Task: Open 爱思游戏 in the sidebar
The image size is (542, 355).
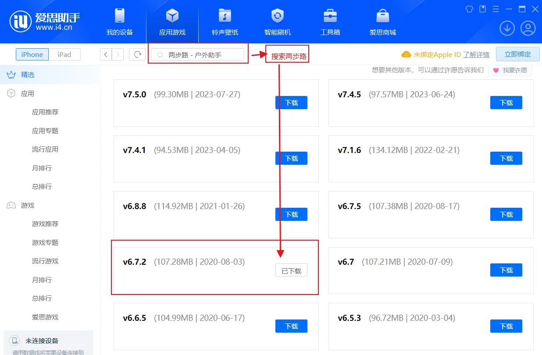Action: click(x=45, y=317)
